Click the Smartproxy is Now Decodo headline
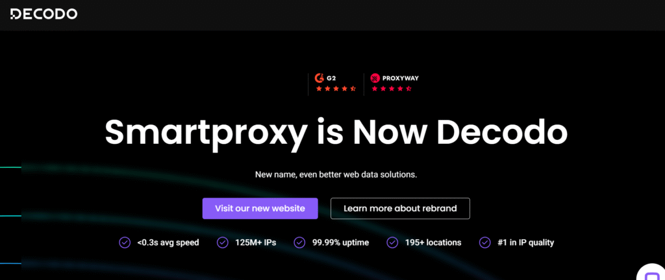Image resolution: width=665 pixels, height=280 pixels. [336, 132]
